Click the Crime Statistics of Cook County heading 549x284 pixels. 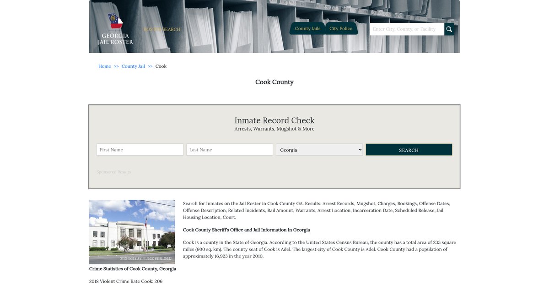click(x=133, y=269)
